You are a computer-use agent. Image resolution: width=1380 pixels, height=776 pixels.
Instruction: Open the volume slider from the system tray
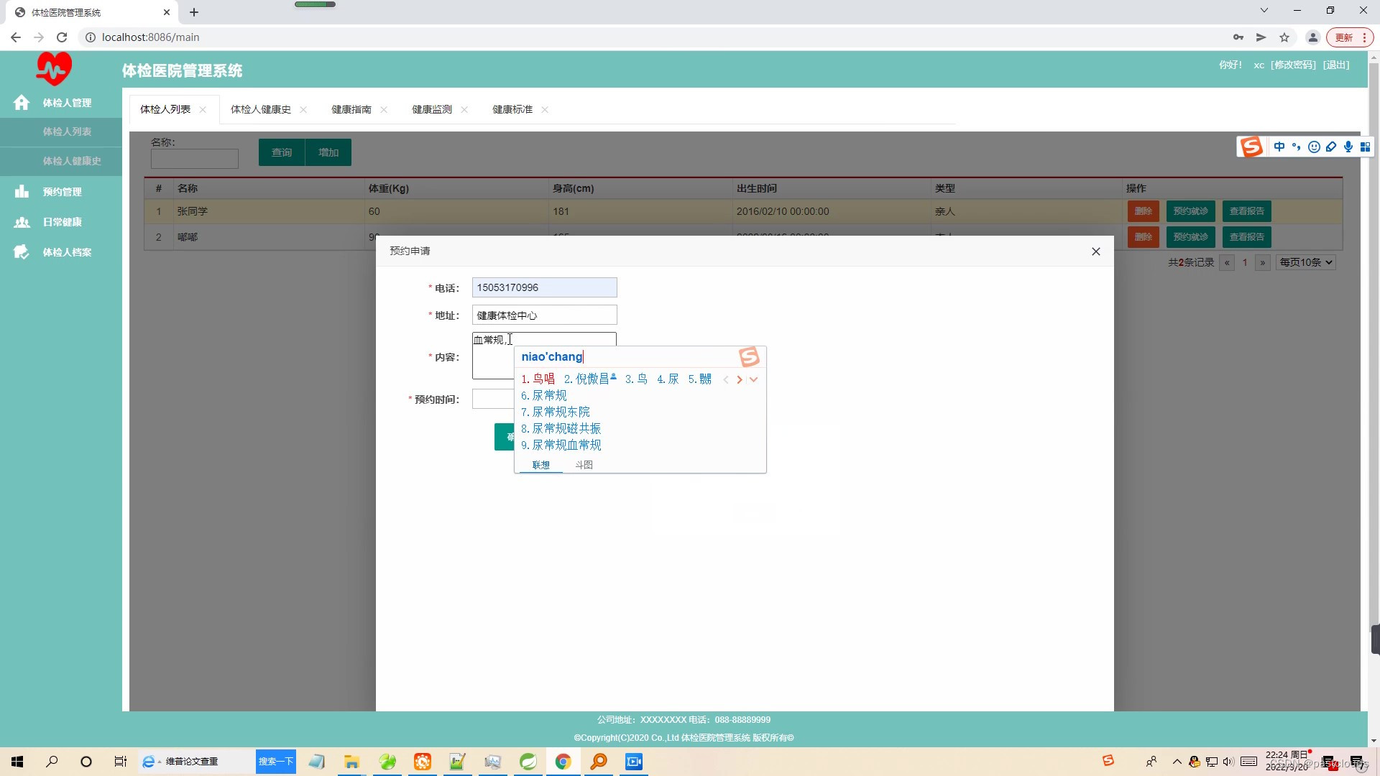[x=1228, y=762]
